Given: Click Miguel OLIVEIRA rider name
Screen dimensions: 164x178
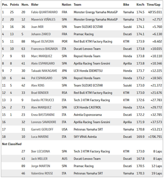Looking at the screenshot, I should coord(42,41).
